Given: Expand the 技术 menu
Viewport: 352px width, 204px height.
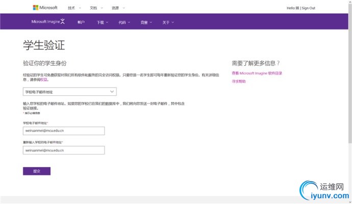Looking at the screenshot, I should point(74,8).
